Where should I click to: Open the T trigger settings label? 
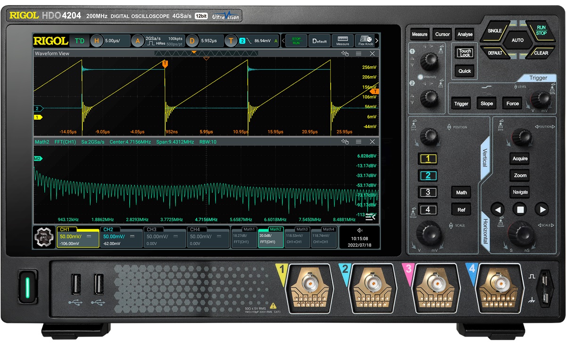click(x=231, y=41)
